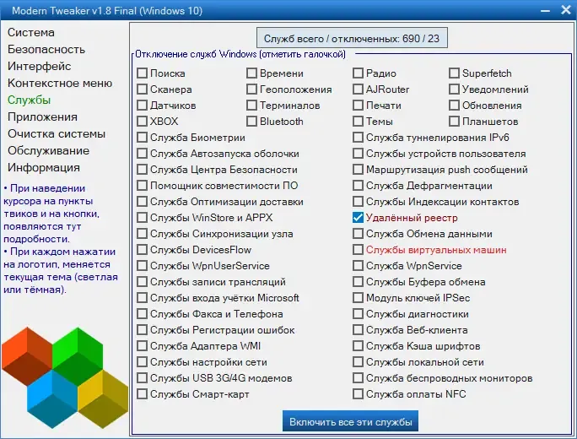
Task: Tick Служба Адаптера WMI checkbox
Action: 142,346
